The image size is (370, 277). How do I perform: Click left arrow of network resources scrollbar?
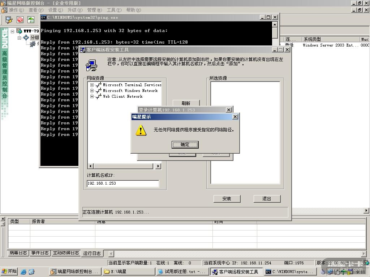click(90, 166)
